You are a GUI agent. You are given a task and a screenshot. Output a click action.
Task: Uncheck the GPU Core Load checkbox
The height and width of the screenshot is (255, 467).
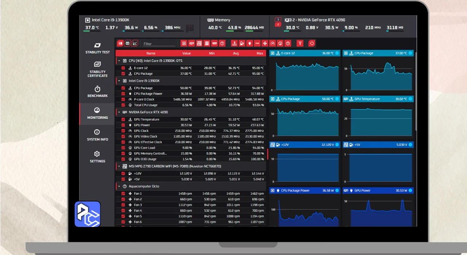tap(123, 148)
